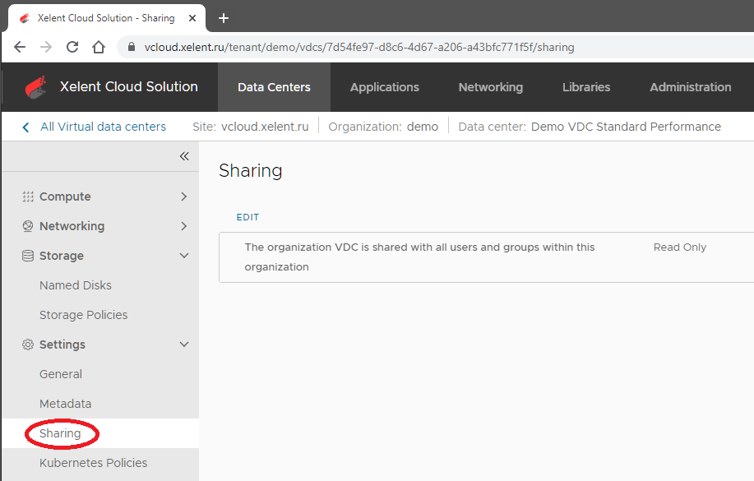Open Storage Policies in the sidebar
The width and height of the screenshot is (754, 481).
[84, 315]
